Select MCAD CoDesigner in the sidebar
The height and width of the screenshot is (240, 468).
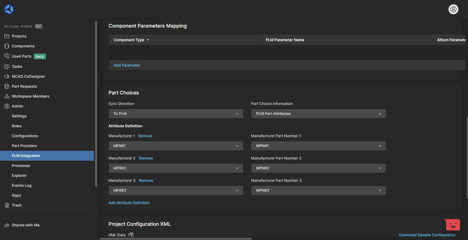click(x=28, y=76)
